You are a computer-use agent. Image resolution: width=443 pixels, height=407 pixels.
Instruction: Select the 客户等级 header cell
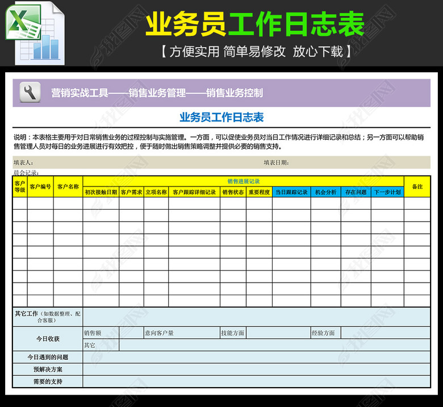pos(20,186)
